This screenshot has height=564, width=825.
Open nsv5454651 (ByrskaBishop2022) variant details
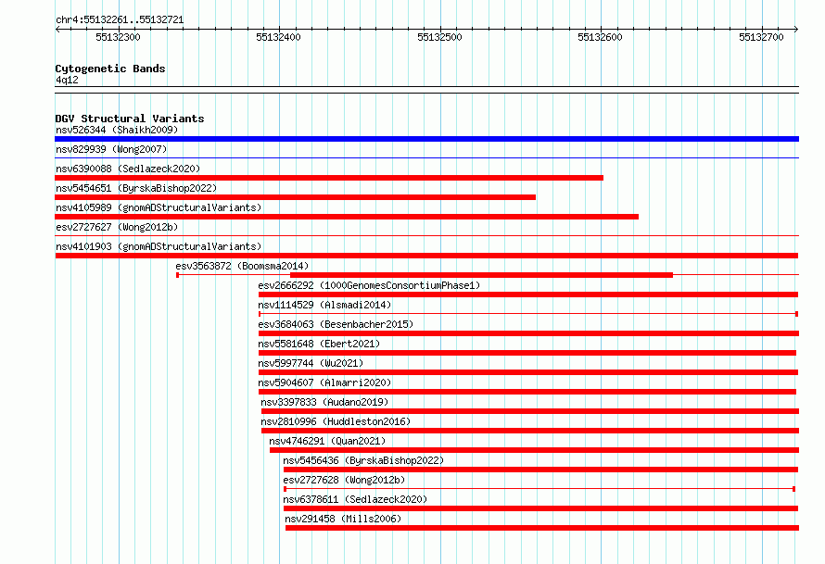point(136,188)
